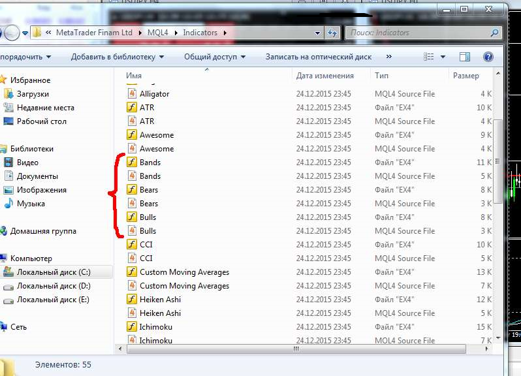Open the view options dropdown arrow

(443, 57)
